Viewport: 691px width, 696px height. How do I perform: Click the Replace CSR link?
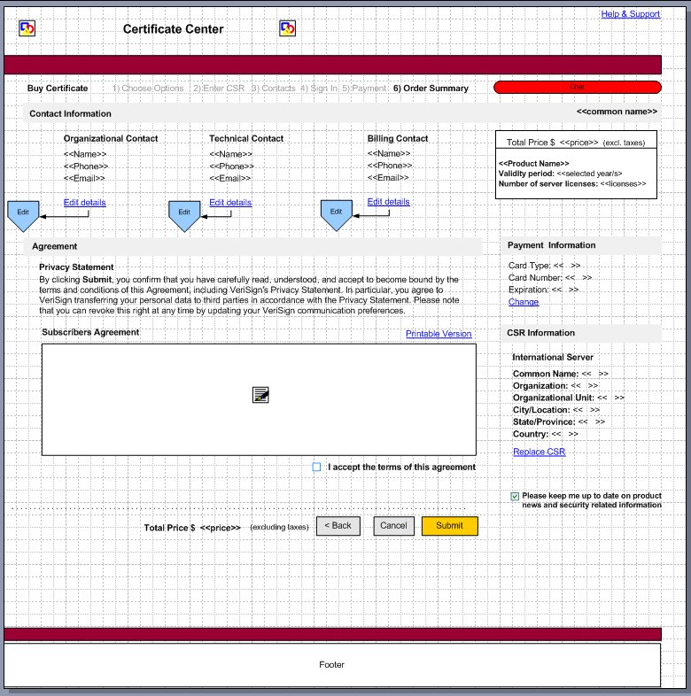click(x=539, y=452)
